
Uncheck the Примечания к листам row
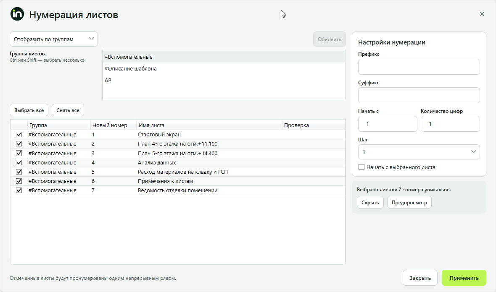19,181
